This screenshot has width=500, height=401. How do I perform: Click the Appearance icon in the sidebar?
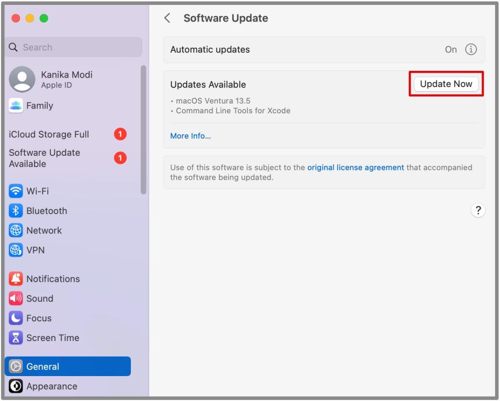click(x=16, y=386)
